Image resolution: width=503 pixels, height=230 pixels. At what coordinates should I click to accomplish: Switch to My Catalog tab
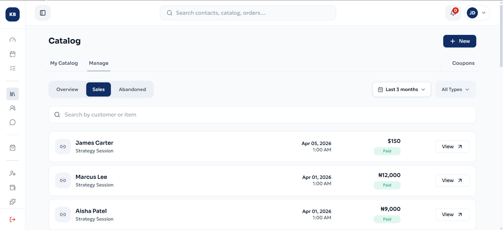pyautogui.click(x=64, y=63)
